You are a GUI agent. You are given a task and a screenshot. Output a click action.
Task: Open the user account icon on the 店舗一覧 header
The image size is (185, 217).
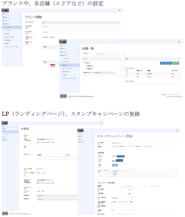tap(179, 41)
